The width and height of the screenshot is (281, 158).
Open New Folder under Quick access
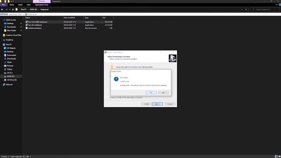click(11, 30)
